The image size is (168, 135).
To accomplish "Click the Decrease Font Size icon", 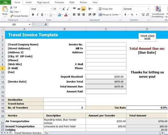I will [68, 9].
